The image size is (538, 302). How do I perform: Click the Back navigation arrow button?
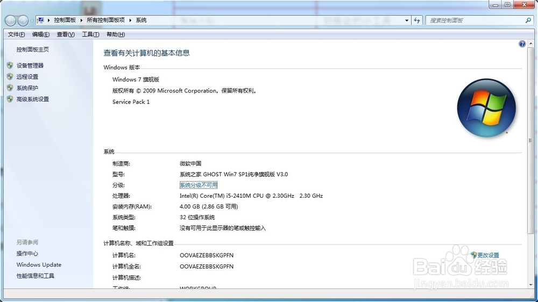[10, 21]
